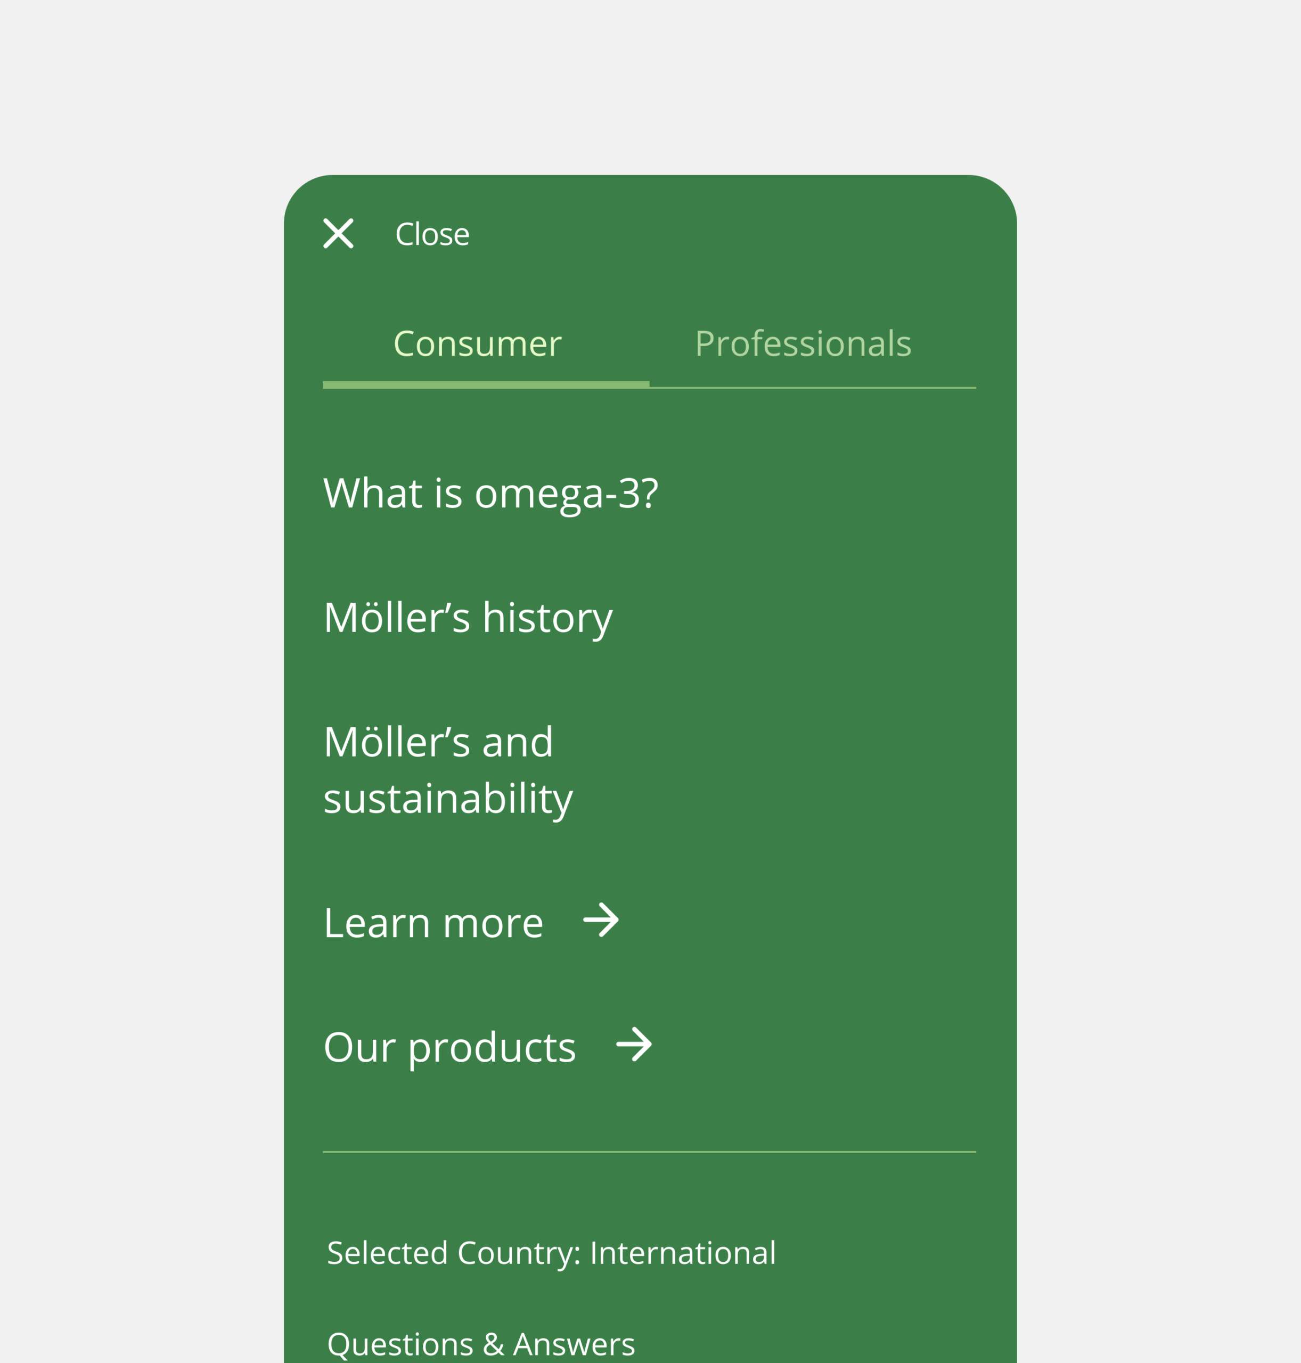Click the thick underline beneath Consumer tab
The height and width of the screenshot is (1363, 1301).
(x=486, y=385)
